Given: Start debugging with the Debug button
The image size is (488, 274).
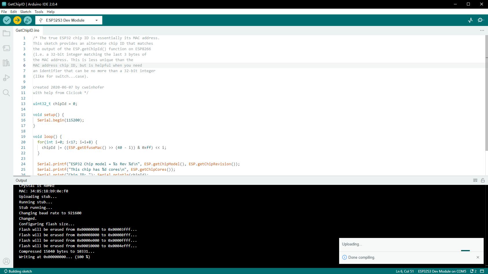Looking at the screenshot, I should 28,20.
